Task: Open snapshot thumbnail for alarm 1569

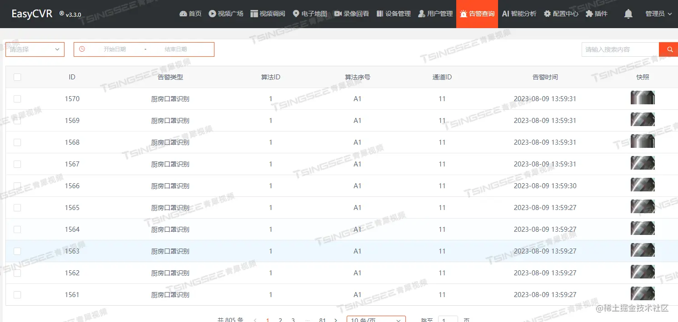Action: [643, 119]
